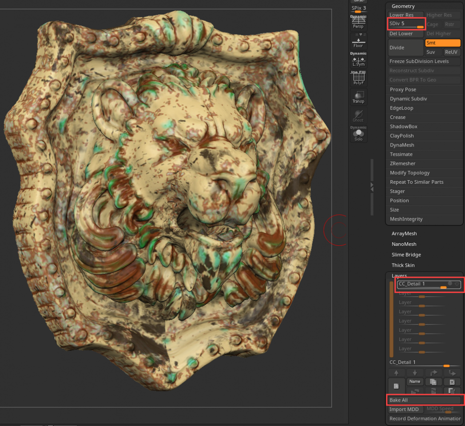Activate the Transp transparency icon
The width and height of the screenshot is (465, 426).
pyautogui.click(x=358, y=97)
